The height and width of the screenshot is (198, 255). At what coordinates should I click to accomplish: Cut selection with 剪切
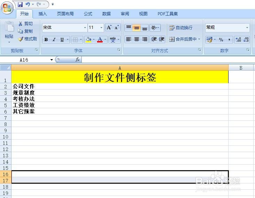(x=25, y=24)
